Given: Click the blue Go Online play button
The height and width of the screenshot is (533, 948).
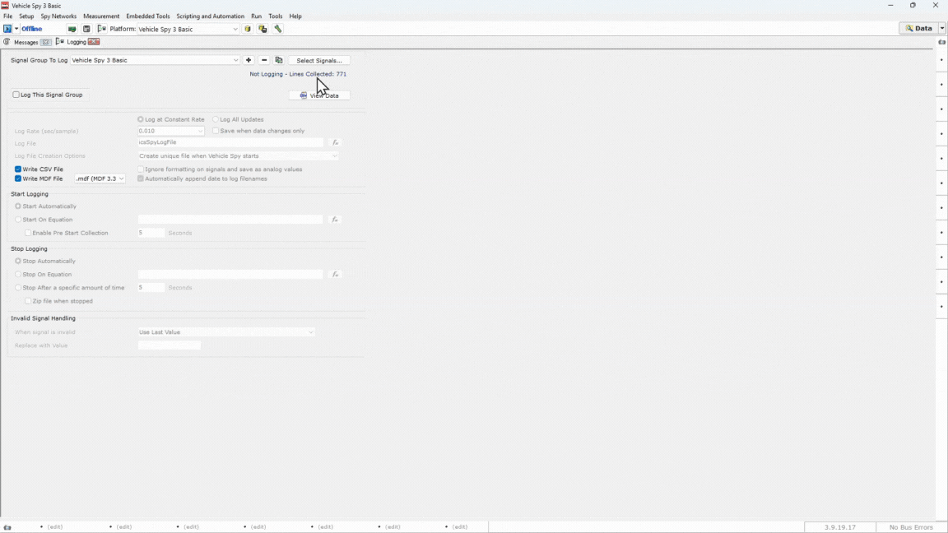Looking at the screenshot, I should (x=7, y=29).
